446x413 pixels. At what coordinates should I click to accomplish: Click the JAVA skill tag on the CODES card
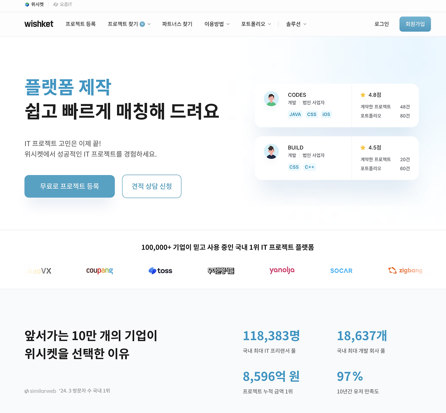pyautogui.click(x=295, y=114)
